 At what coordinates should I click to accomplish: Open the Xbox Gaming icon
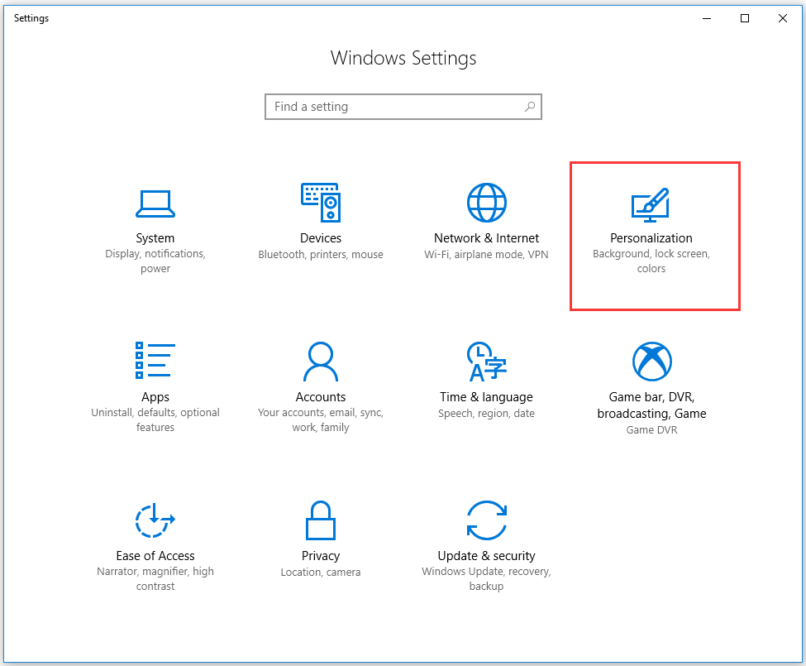(x=651, y=362)
